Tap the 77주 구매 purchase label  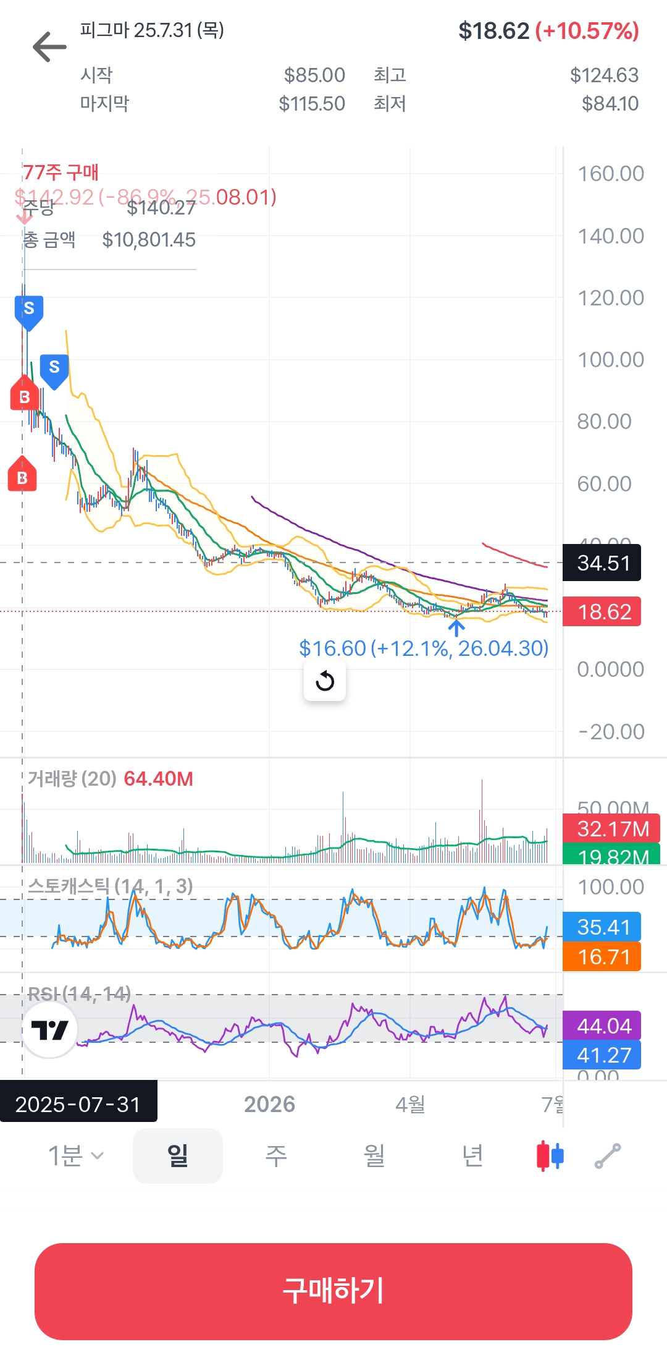tap(61, 172)
